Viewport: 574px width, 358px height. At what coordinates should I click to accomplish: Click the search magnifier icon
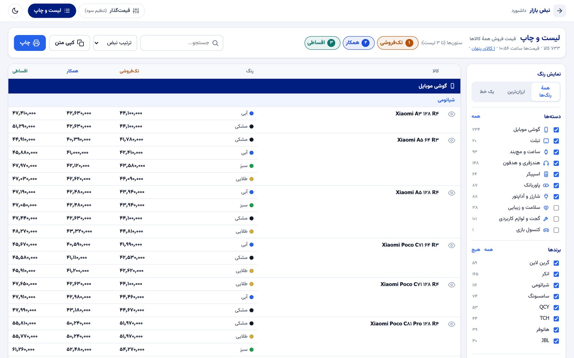[x=216, y=43]
